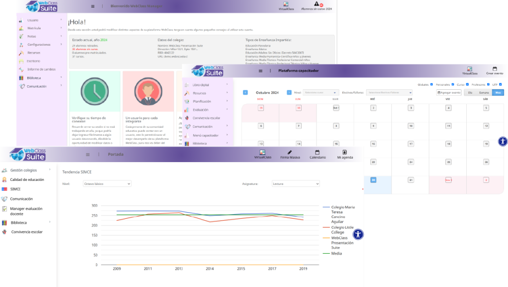Screen dimensions: 508x287
Task: Click the green Media legend entry
Action: (333, 253)
